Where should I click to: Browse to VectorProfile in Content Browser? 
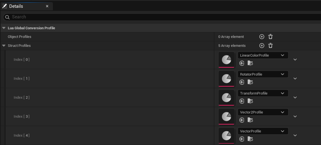(x=250, y=139)
